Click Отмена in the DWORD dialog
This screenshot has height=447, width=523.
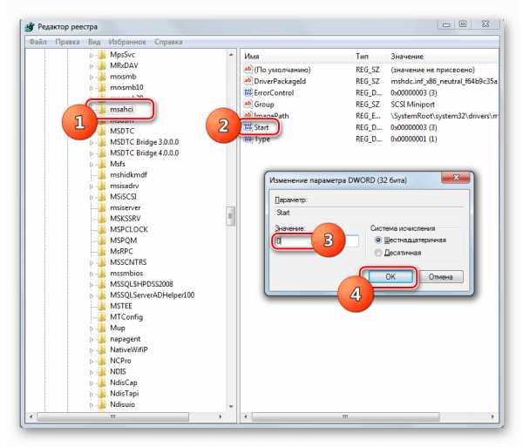click(440, 277)
